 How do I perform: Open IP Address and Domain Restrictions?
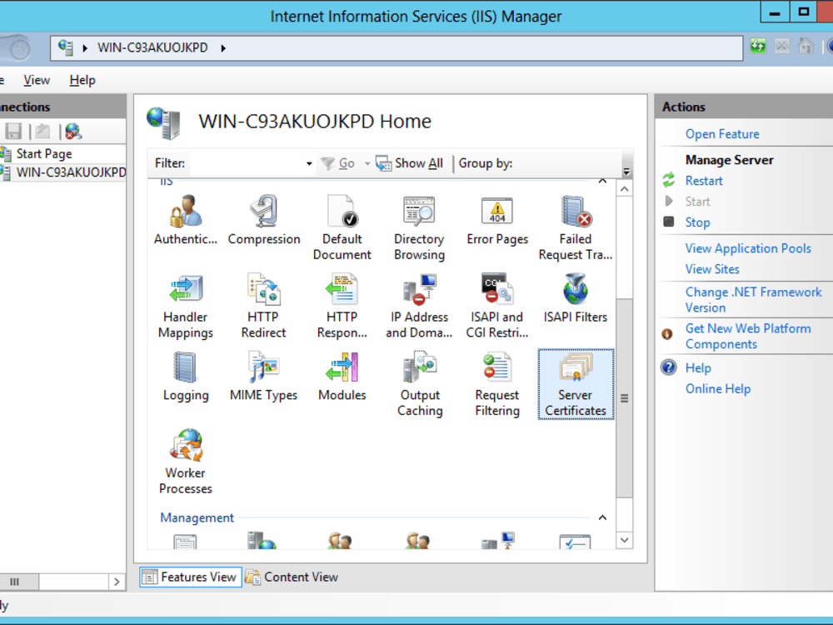coord(419,306)
